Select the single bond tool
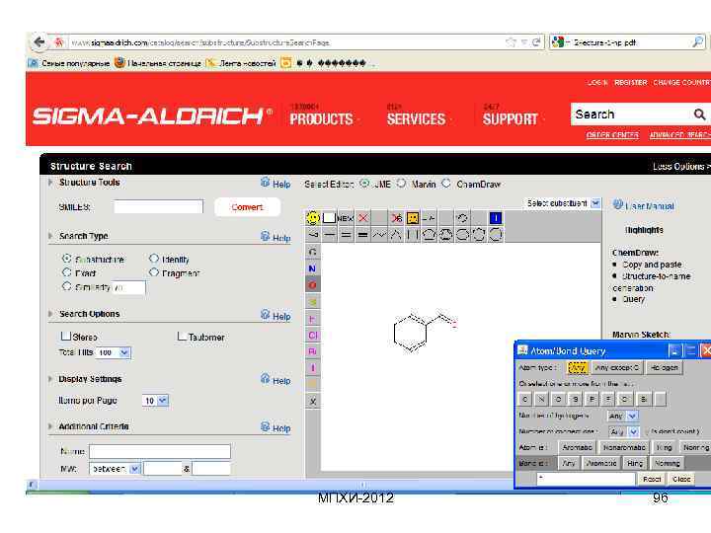The image size is (711, 533). click(330, 234)
